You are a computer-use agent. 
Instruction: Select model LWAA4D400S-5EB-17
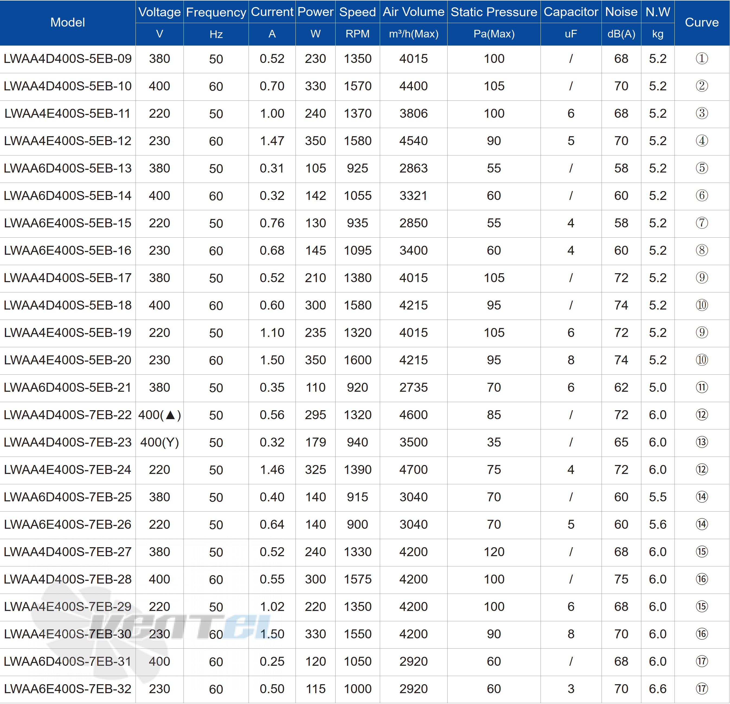coord(67,278)
